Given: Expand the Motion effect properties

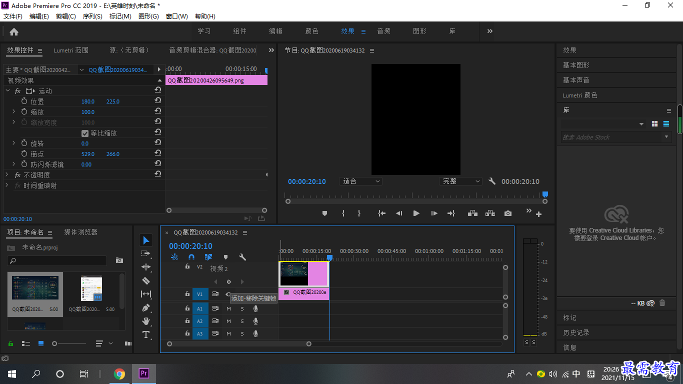Looking at the screenshot, I should pos(7,91).
